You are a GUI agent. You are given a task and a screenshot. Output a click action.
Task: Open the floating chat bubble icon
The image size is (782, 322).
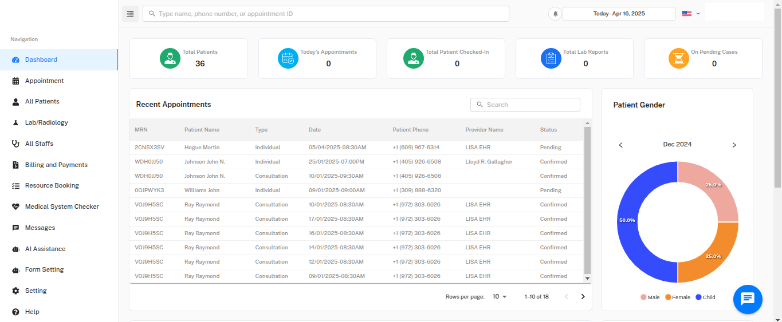click(748, 299)
